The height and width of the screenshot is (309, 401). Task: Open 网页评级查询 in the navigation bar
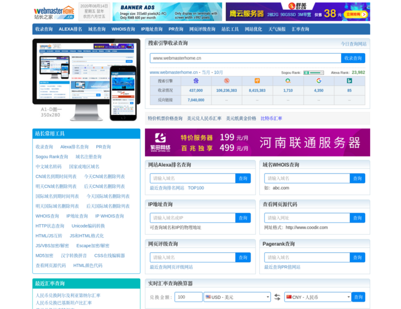tap(202, 29)
